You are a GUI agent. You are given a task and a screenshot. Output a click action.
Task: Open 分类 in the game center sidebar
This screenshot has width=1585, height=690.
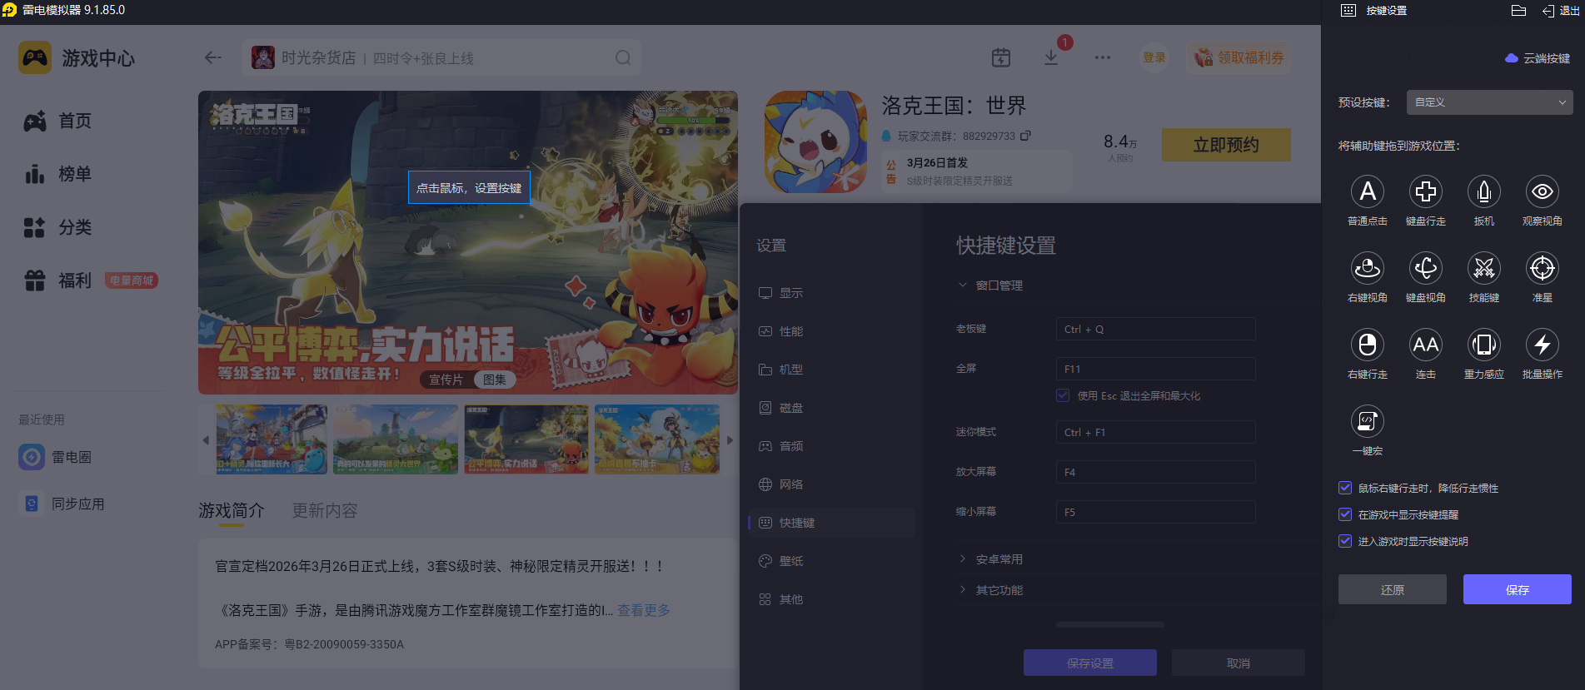pyautogui.click(x=58, y=227)
